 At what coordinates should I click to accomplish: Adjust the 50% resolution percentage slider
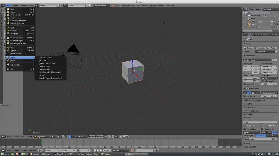[251, 72]
